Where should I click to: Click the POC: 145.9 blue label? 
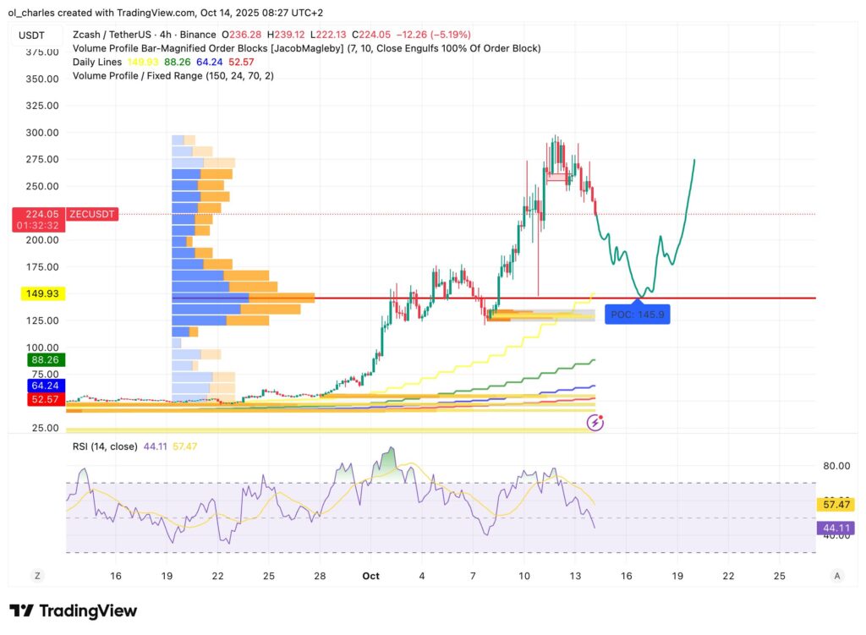tap(637, 314)
